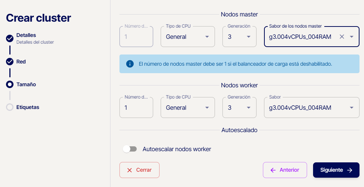This screenshot has width=364, height=187.
Task: Clear the master node flavor selection
Action: click(342, 37)
